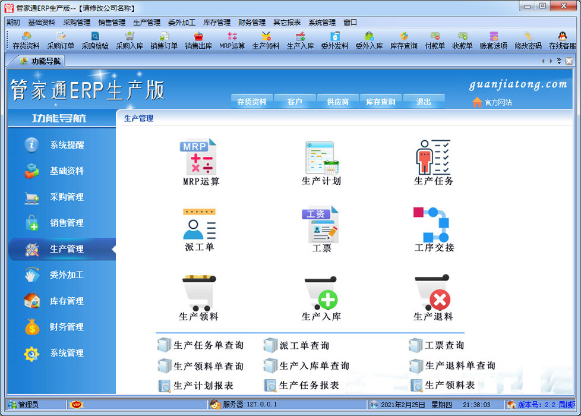The width and height of the screenshot is (581, 416).
Task: Click the 退出 banner button
Action: pos(424,102)
